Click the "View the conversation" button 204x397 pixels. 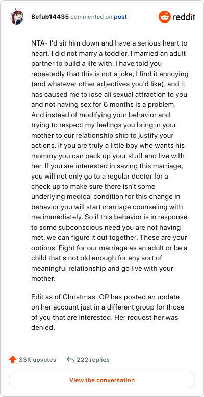pos(102,380)
